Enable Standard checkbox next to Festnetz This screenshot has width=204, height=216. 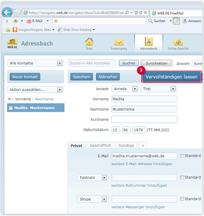pyautogui.click(x=182, y=177)
